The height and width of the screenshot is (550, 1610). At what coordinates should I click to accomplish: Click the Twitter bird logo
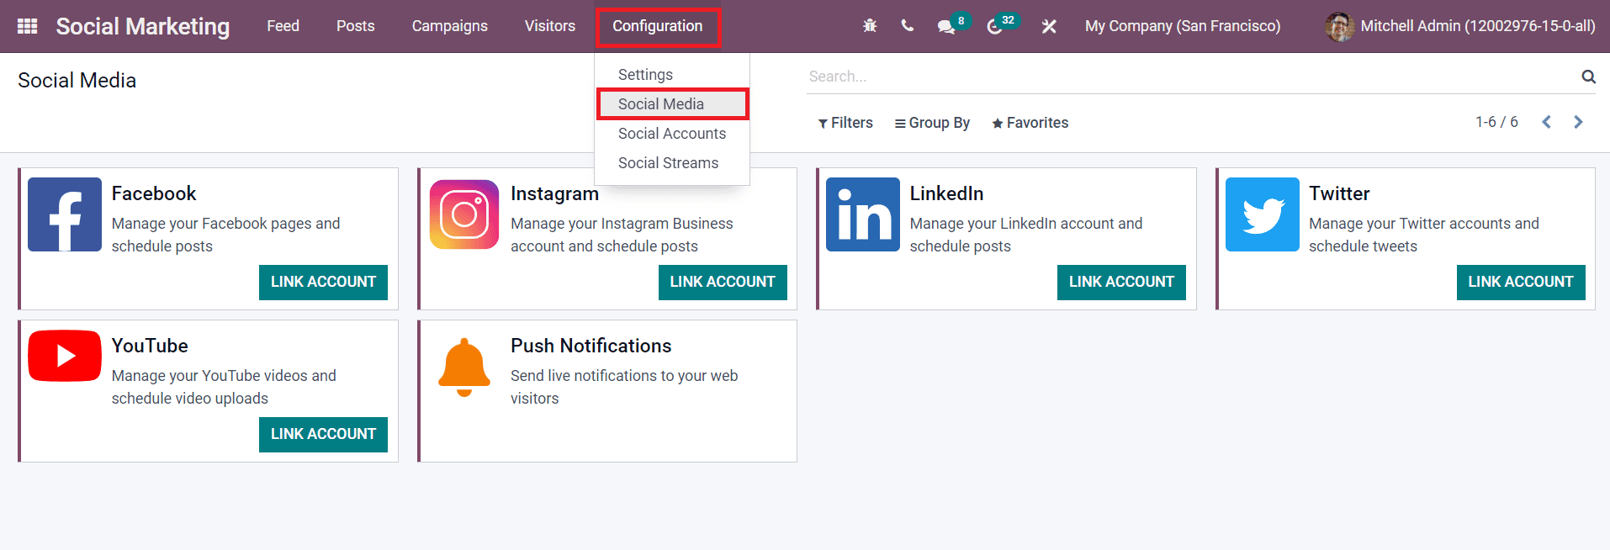(x=1262, y=214)
